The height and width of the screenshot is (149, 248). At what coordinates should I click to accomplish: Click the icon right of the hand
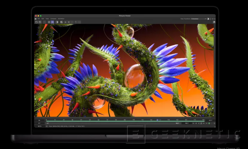tap(214, 19)
